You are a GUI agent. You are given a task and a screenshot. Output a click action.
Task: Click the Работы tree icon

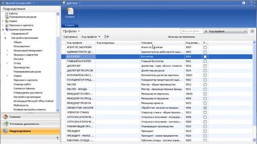7,14
